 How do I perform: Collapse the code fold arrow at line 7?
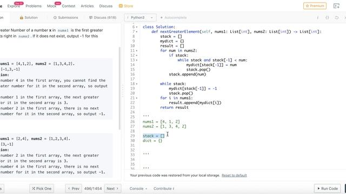[x=137, y=32]
